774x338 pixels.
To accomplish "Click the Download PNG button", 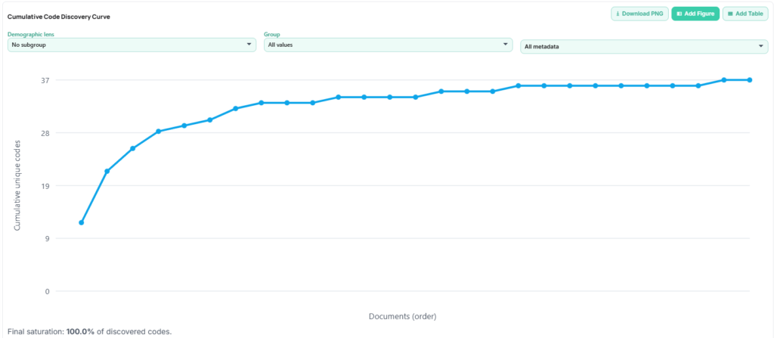I will 639,14.
